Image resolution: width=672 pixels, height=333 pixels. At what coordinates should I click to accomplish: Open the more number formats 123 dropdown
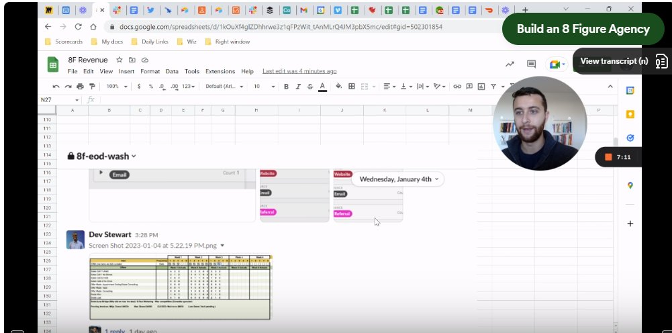(188, 87)
